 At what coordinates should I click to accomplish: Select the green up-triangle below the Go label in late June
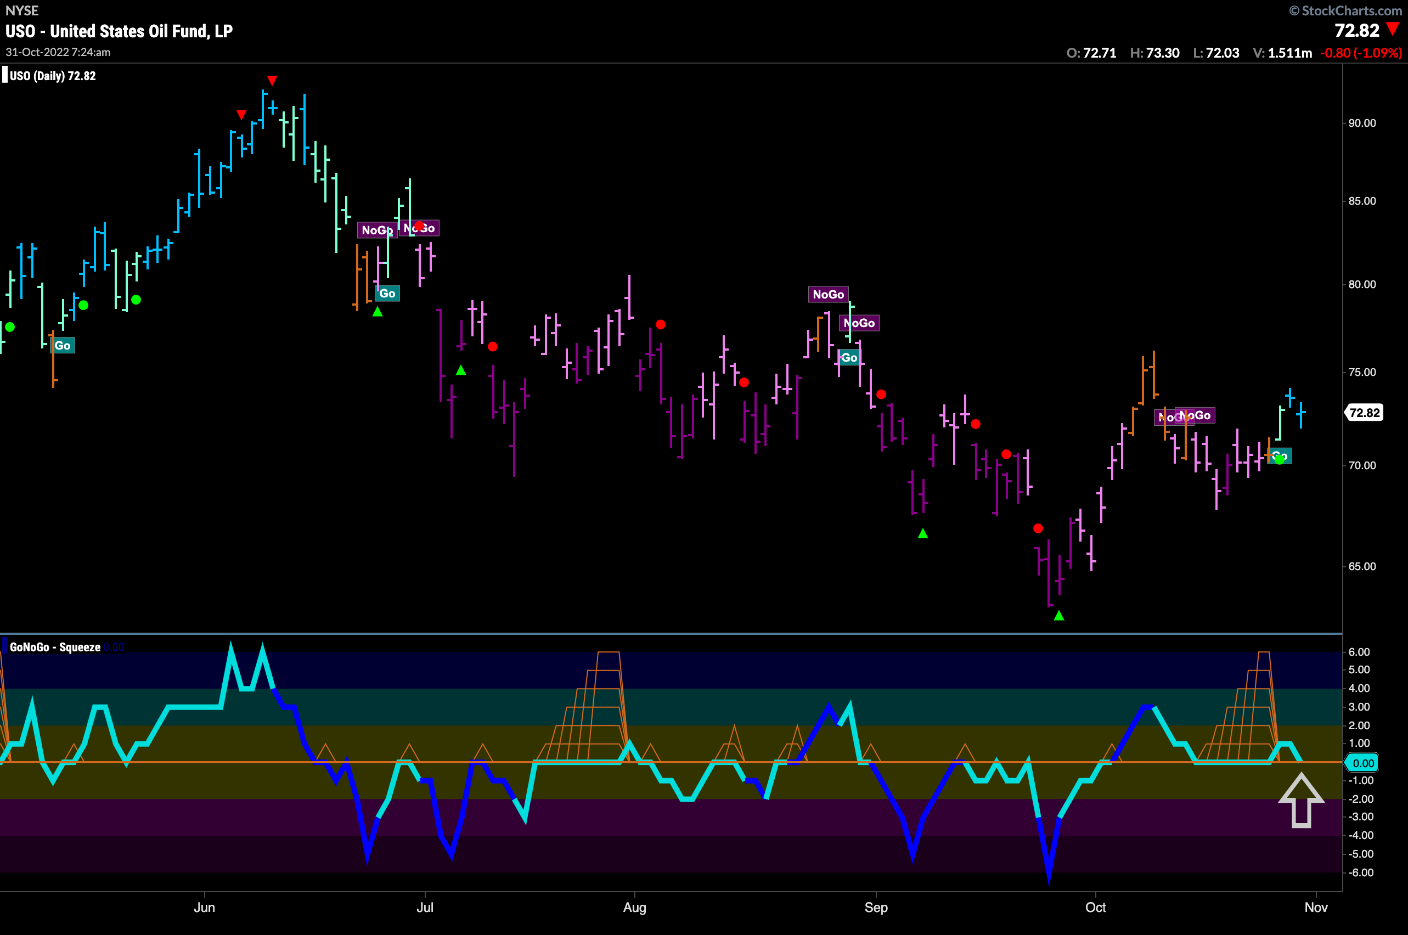pyautogui.click(x=378, y=311)
